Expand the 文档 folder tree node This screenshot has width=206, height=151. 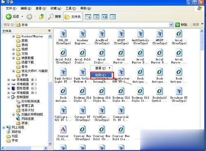[14, 54]
